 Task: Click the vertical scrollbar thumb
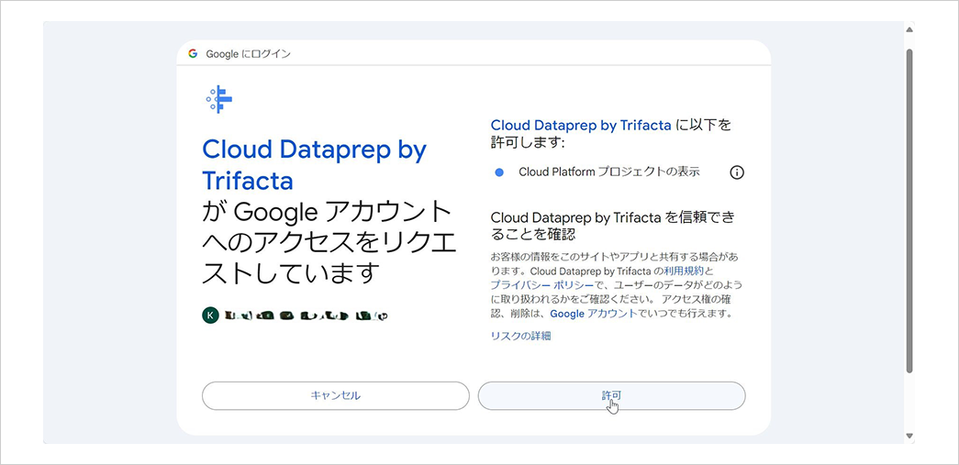[909, 211]
